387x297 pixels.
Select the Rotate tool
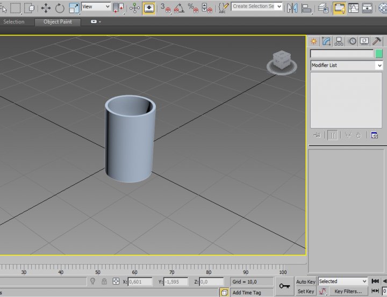(x=60, y=8)
